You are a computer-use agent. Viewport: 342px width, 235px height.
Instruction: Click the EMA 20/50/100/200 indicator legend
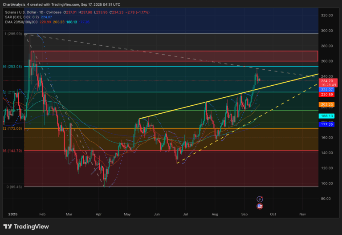tap(21, 22)
